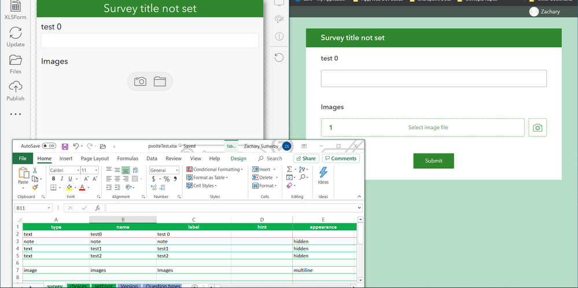Increase indent in Alignment group
The image size is (578, 288).
117,188
